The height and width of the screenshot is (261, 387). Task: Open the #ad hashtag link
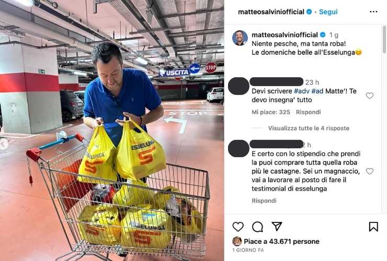(317, 91)
